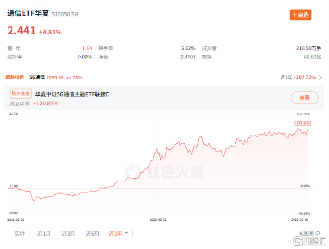Click the K线图 refresh switch icon

coord(317,233)
